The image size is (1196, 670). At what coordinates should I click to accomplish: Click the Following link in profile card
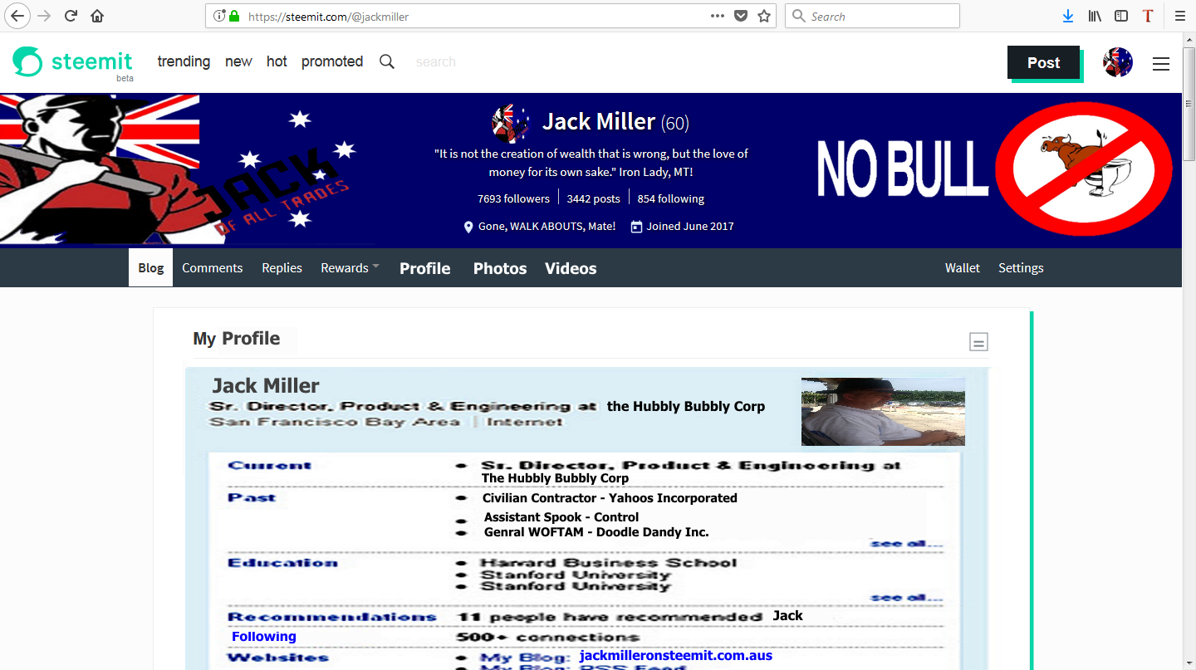pos(264,637)
